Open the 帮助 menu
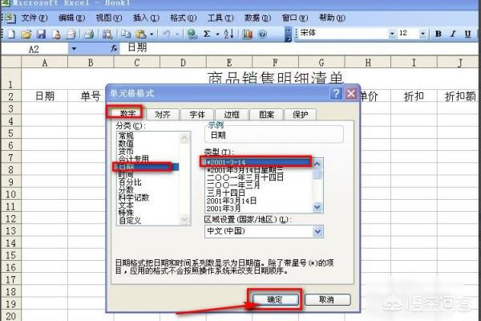Image resolution: width=481 pixels, height=321 pixels. 332,18
